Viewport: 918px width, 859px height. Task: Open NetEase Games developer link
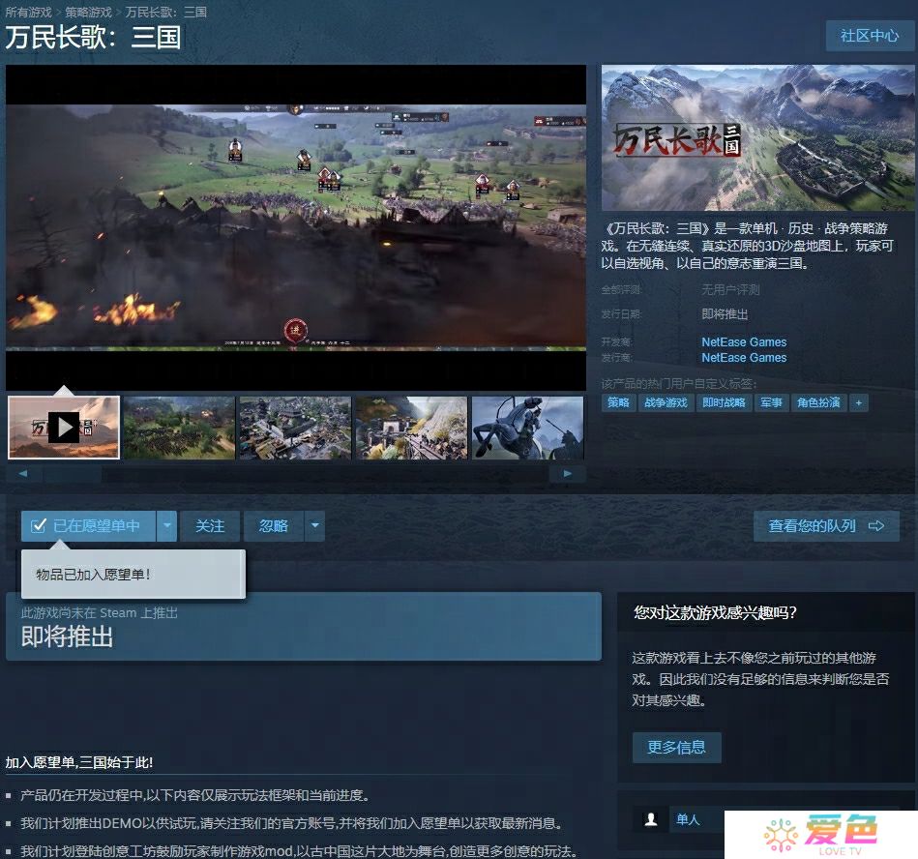[x=744, y=342]
